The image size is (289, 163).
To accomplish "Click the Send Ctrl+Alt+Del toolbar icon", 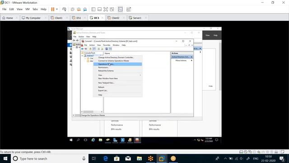I will [x=64, y=9].
